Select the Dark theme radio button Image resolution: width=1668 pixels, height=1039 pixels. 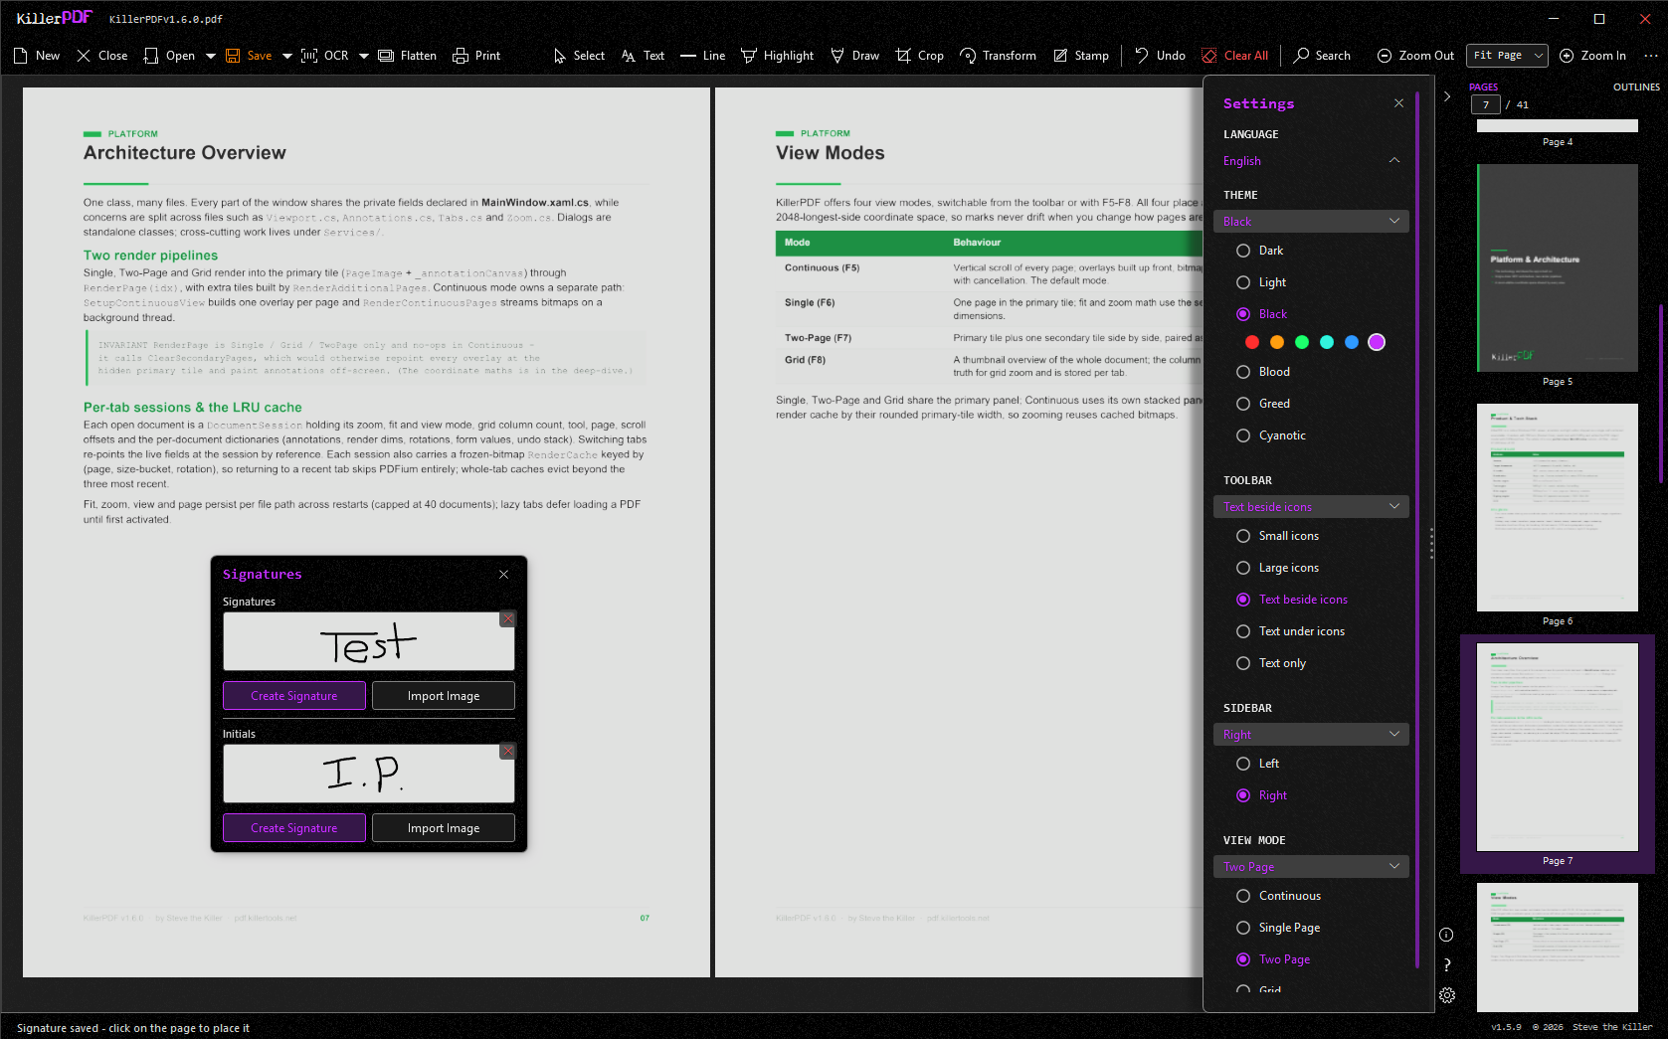1243,251
